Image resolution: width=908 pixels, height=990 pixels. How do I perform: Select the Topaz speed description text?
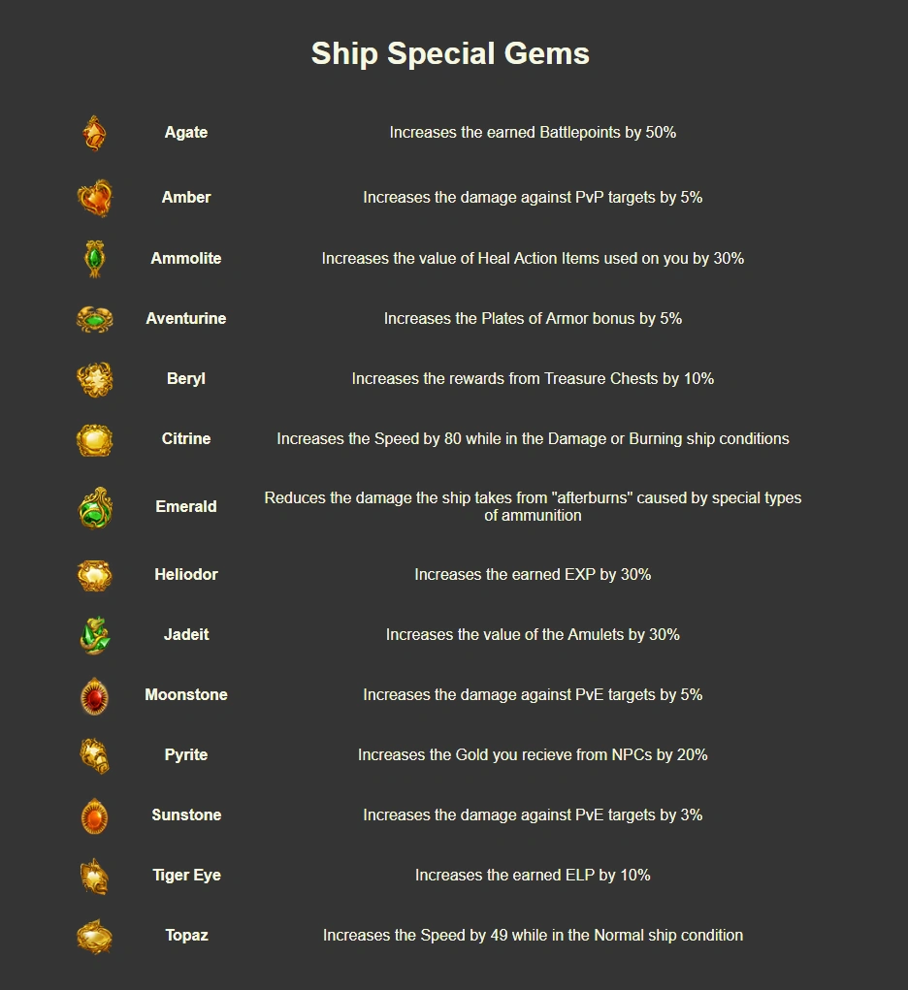533,936
